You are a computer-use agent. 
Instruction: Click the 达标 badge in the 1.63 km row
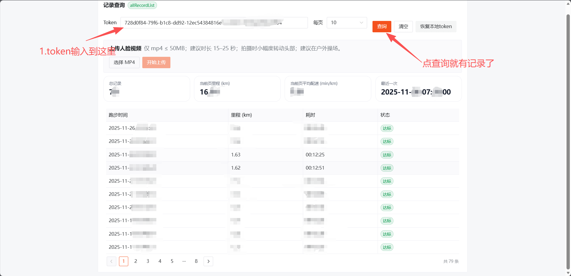[387, 155]
